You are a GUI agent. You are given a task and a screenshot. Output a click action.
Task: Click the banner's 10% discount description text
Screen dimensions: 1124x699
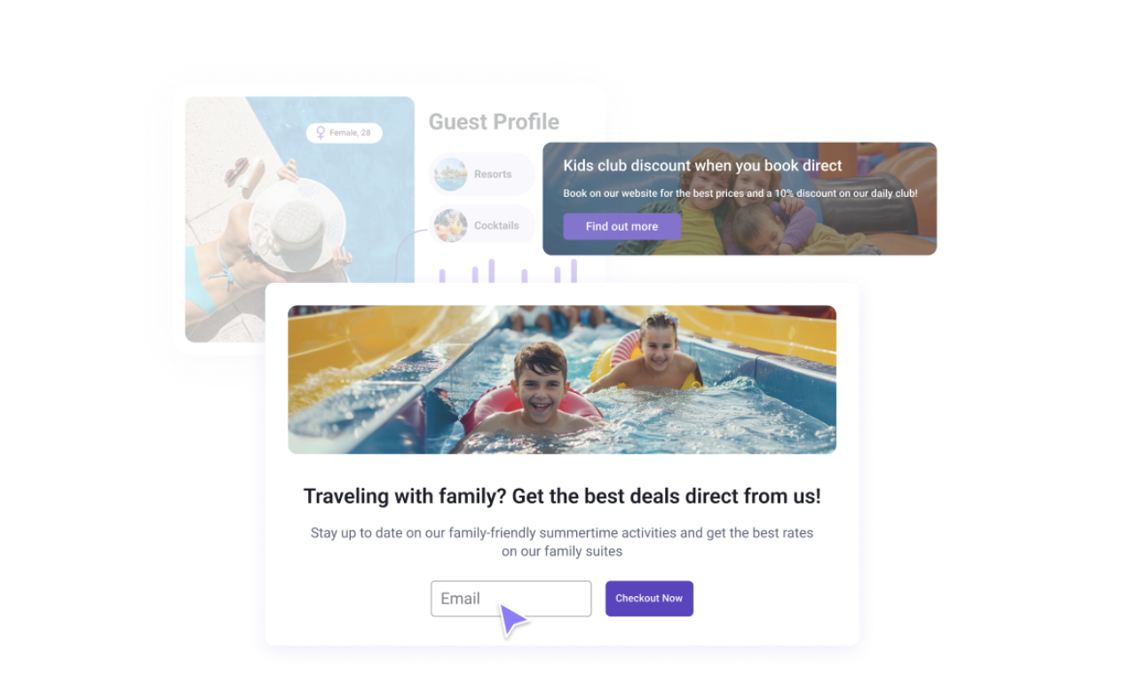[740, 193]
